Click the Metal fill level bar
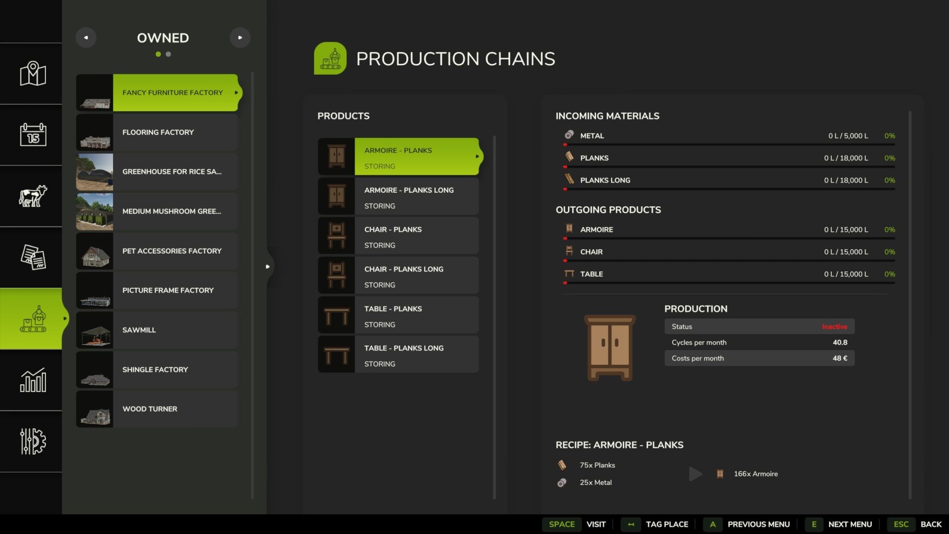 730,145
